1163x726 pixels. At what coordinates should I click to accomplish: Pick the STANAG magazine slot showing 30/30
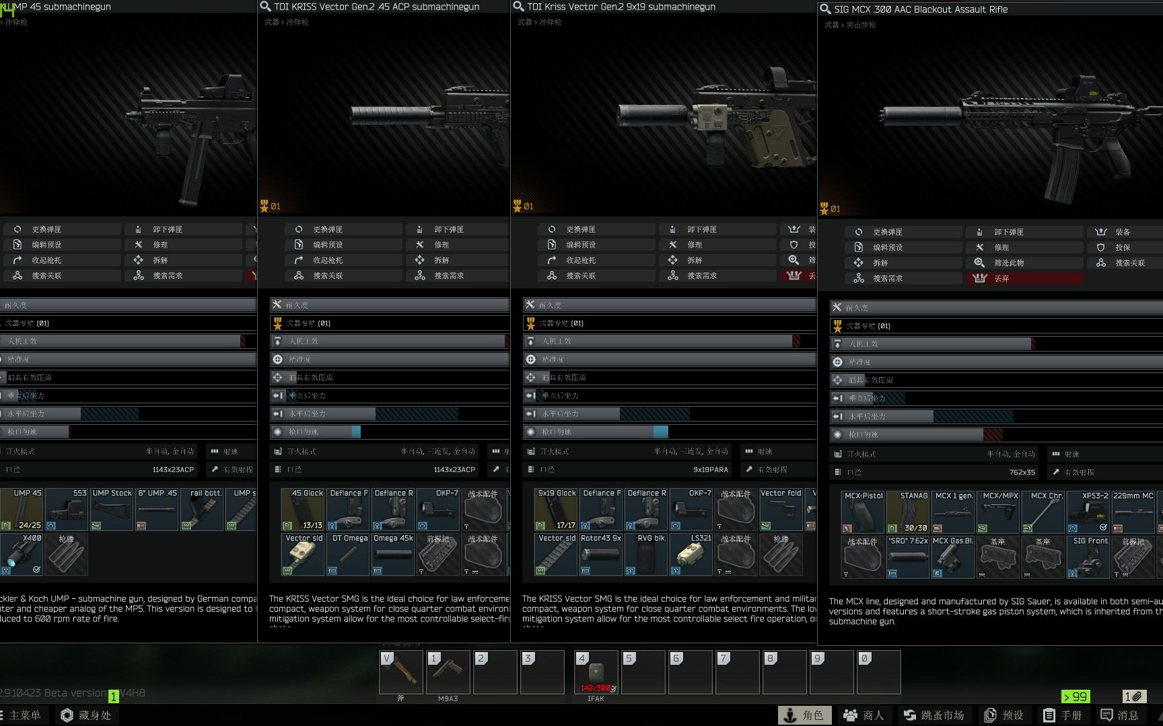(908, 512)
